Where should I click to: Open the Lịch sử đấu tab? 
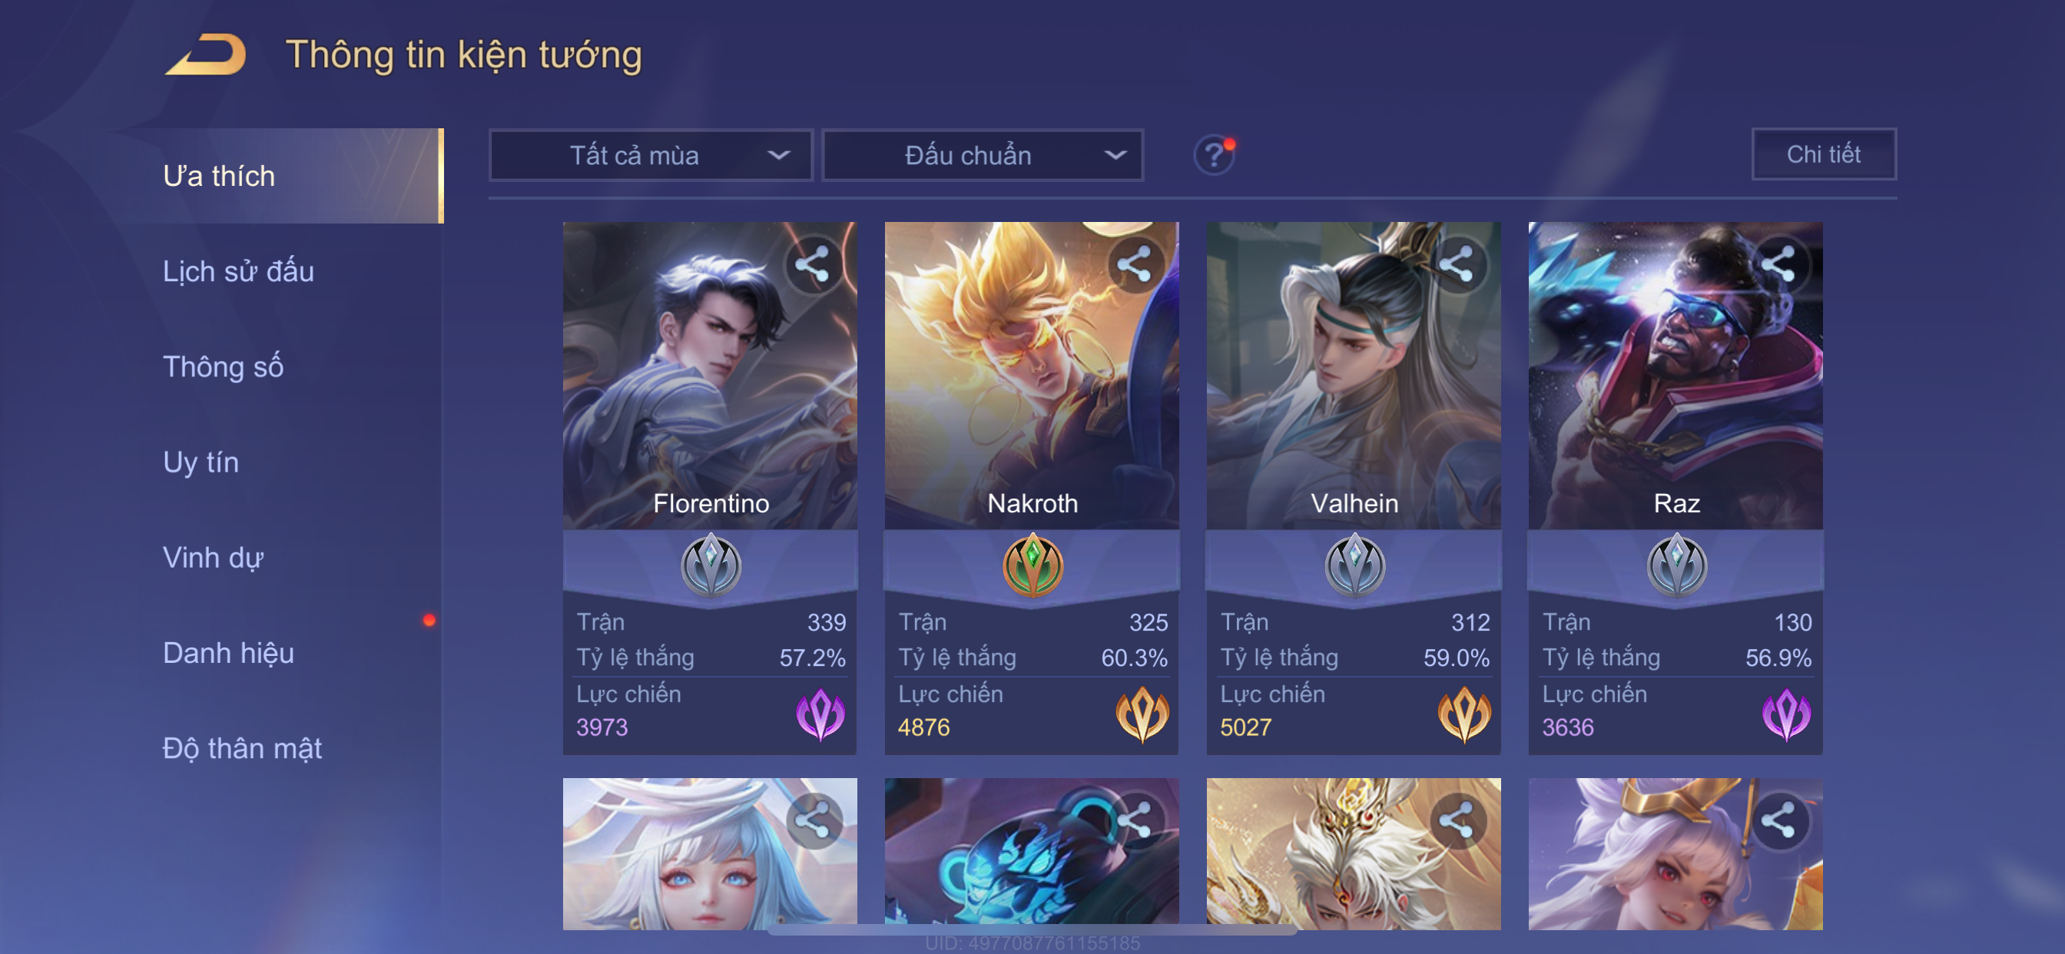coord(238,271)
